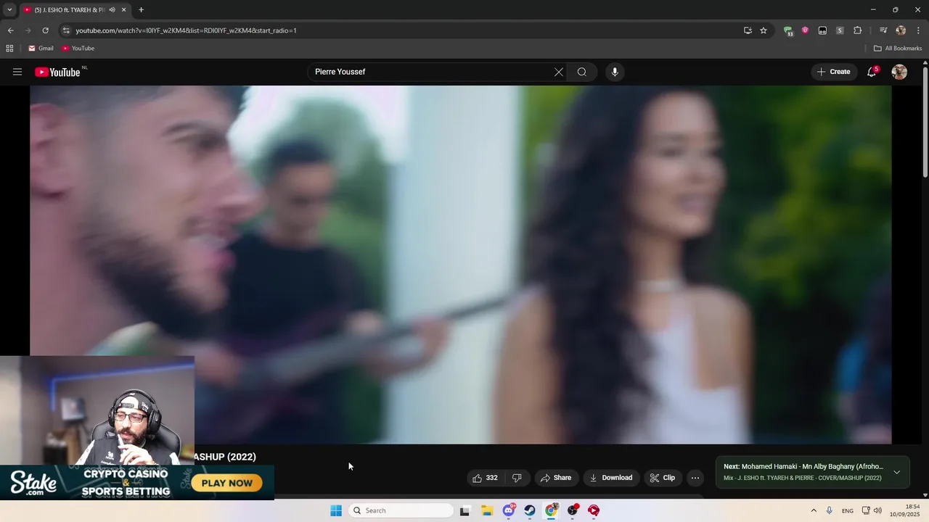Open the gray S extension
929x522 pixels.
(x=840, y=30)
